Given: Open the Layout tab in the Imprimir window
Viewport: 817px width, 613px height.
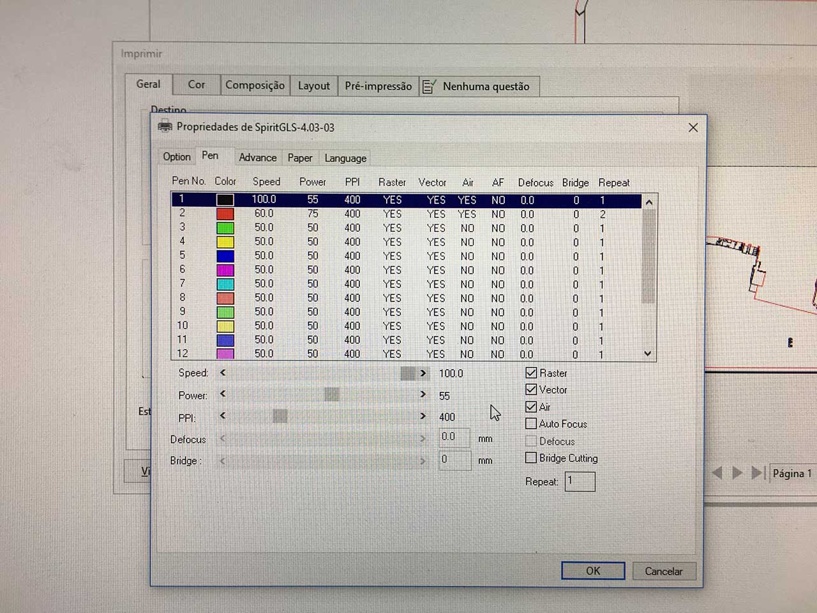Looking at the screenshot, I should click(x=314, y=86).
